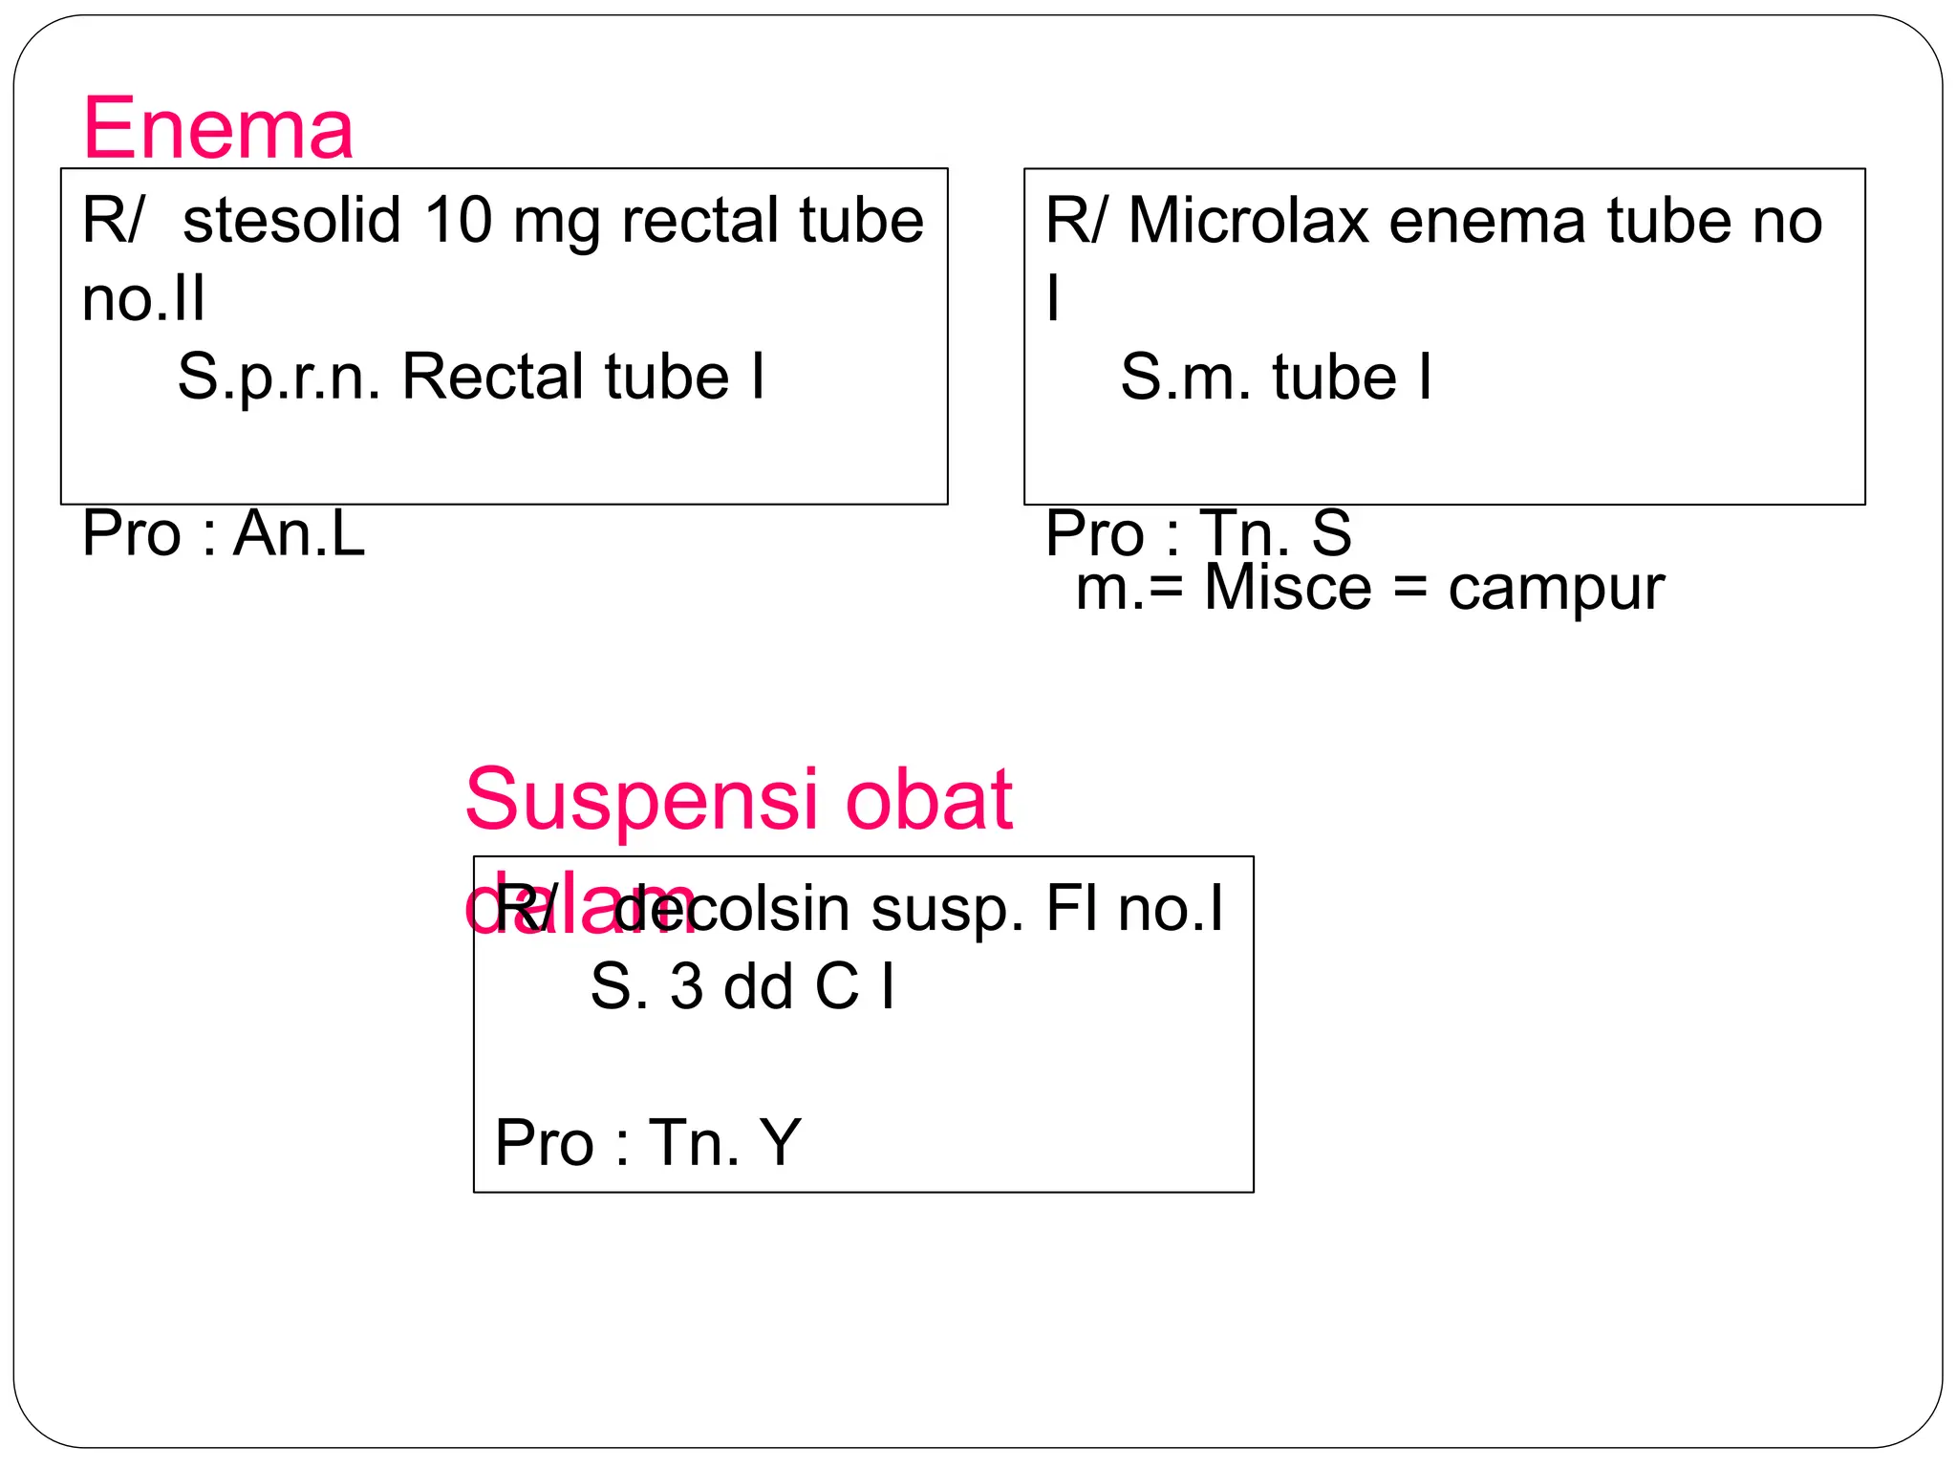Viewport: 1957px width, 1468px height.
Task: Click blank area inside decolsin box
Action: click(863, 1063)
